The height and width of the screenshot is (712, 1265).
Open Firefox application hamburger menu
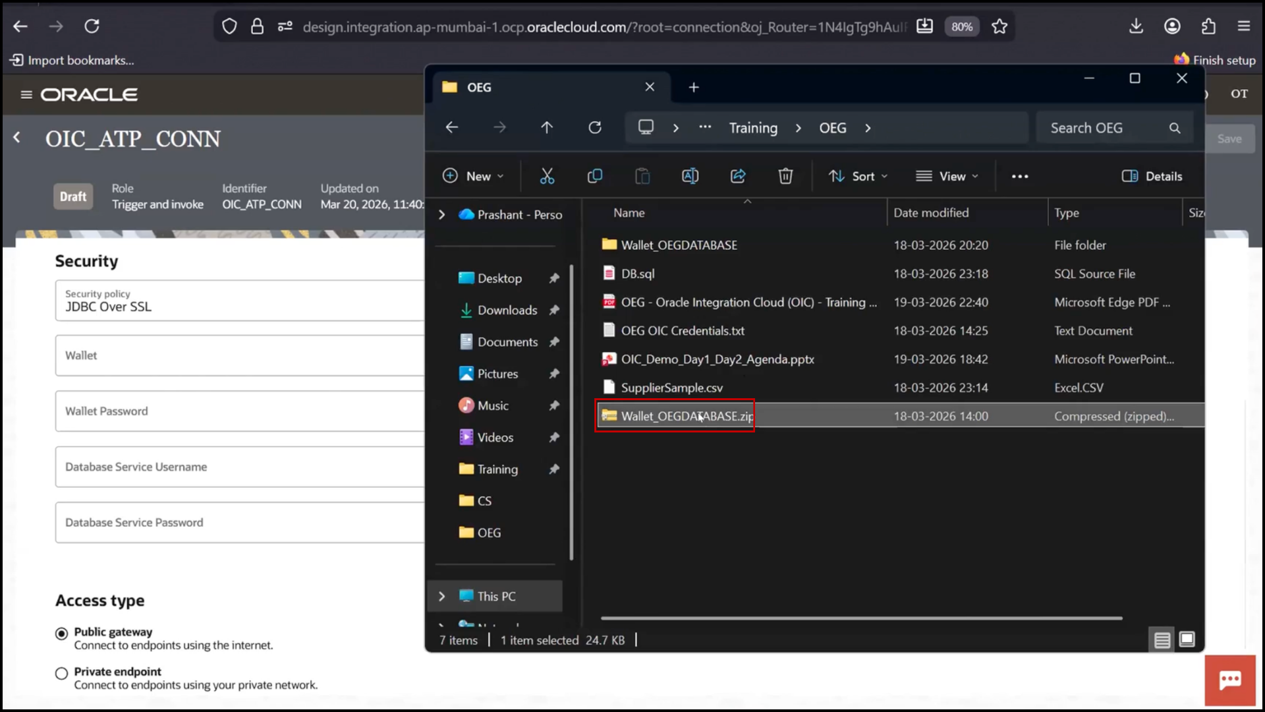tap(1244, 26)
